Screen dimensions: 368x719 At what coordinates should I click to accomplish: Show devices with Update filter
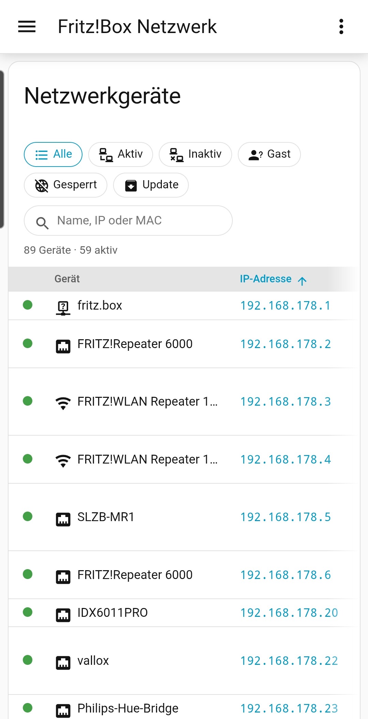pos(151,185)
